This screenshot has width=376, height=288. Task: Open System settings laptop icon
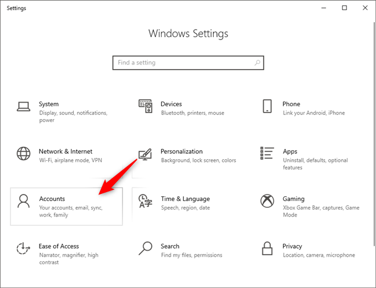pos(23,107)
